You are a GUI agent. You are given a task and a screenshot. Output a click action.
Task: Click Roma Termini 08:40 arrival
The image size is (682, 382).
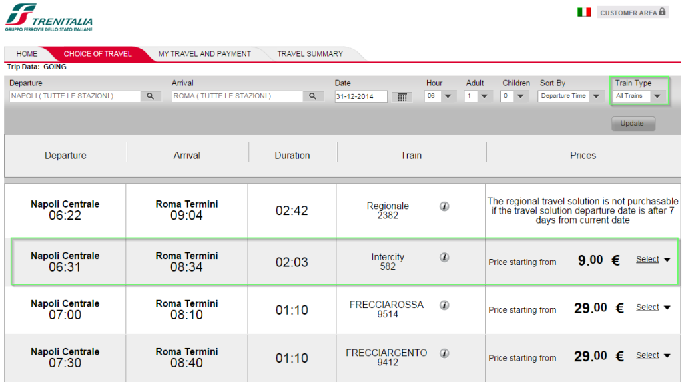tap(186, 357)
